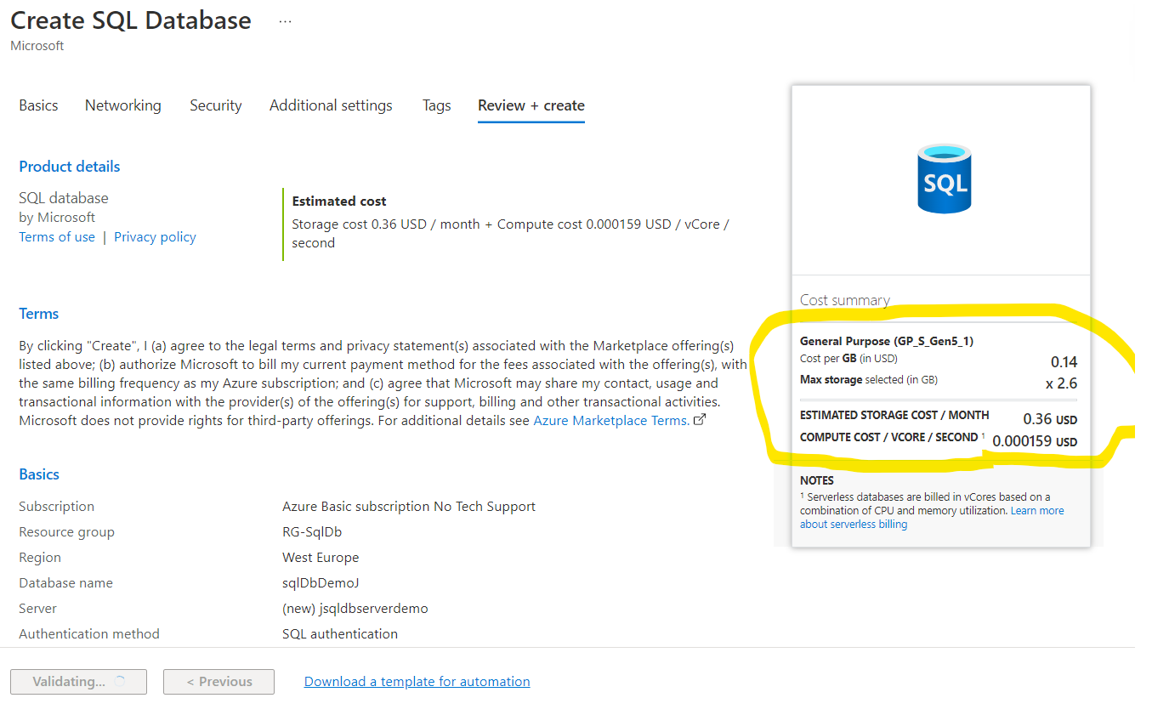Click the Estimated cost label

coord(339,201)
